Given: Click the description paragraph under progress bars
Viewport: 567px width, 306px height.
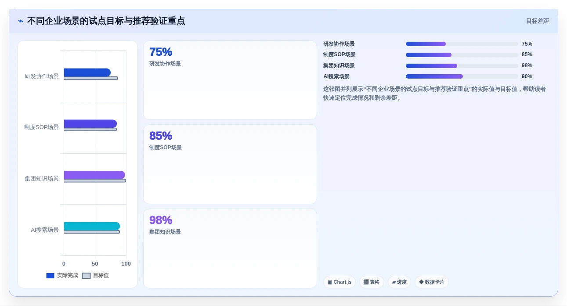Looking at the screenshot, I should pos(435,94).
